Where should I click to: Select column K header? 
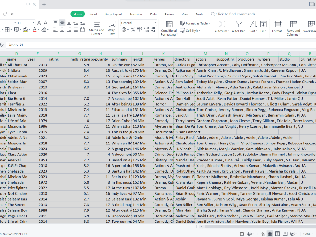point(163,54)
